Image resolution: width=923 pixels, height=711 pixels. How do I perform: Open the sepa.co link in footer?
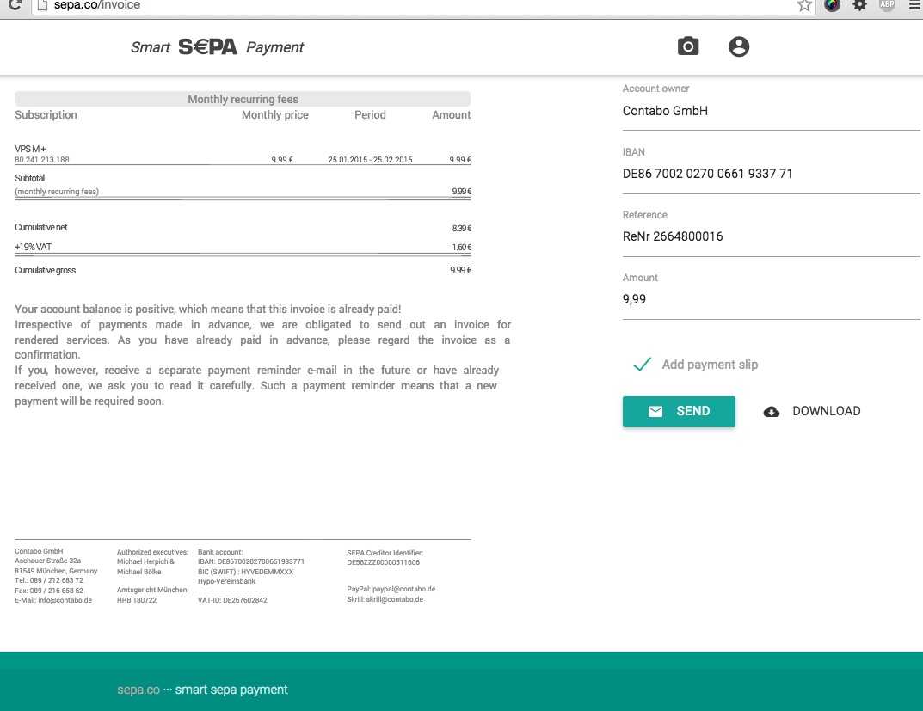(x=138, y=690)
